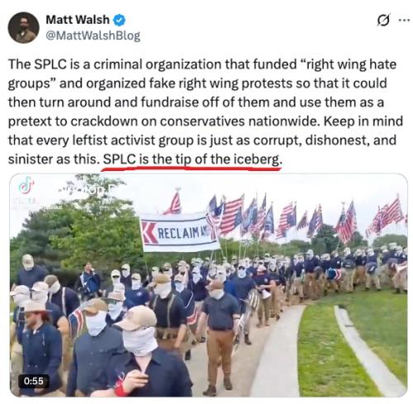The image size is (413, 404).
Task: Click the blue verified checkmark badge
Action: (x=120, y=20)
